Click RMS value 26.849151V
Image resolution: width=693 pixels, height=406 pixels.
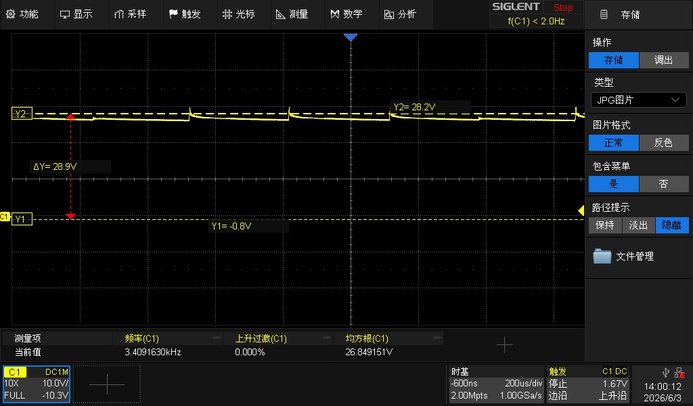[x=369, y=352]
